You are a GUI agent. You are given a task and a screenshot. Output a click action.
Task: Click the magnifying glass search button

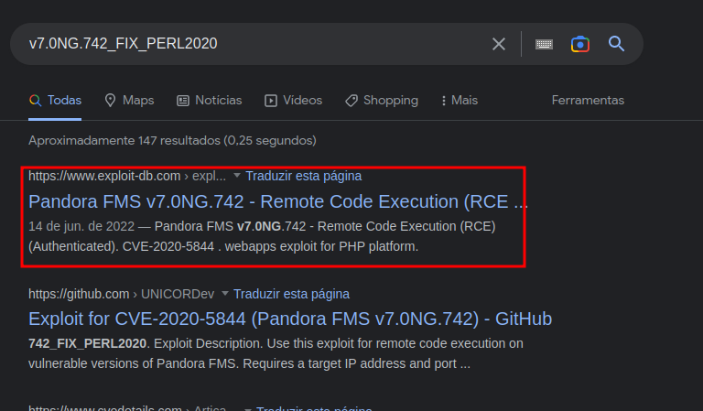(616, 44)
